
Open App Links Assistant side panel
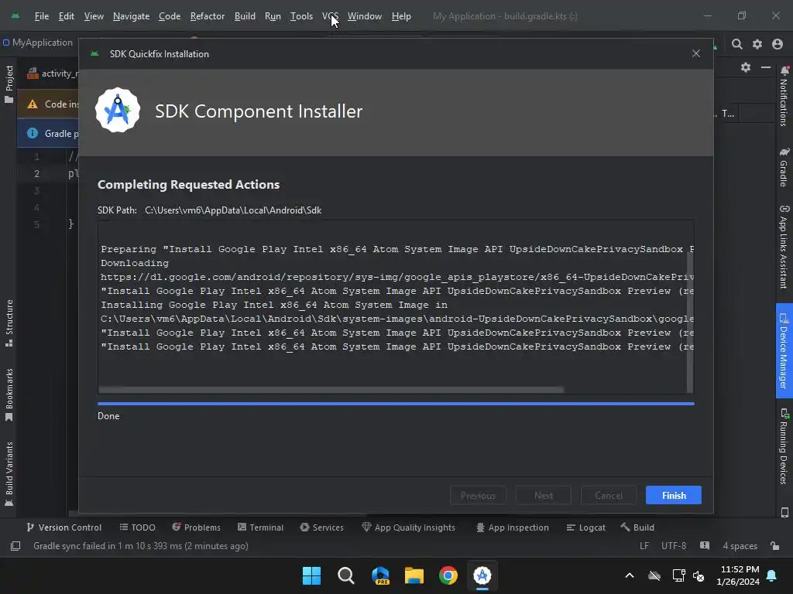point(784,247)
